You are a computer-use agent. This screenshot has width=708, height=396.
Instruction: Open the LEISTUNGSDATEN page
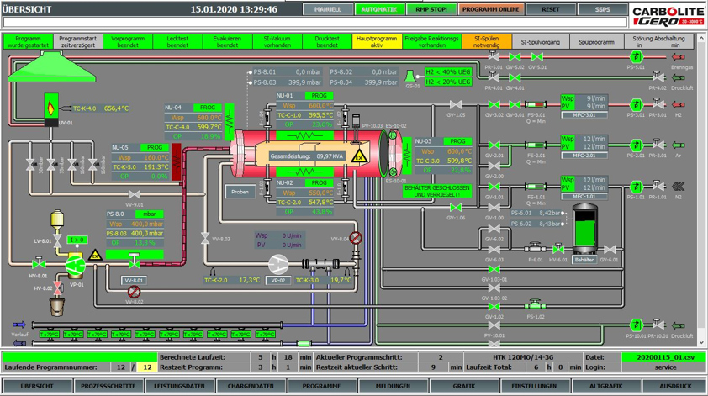[x=179, y=386]
